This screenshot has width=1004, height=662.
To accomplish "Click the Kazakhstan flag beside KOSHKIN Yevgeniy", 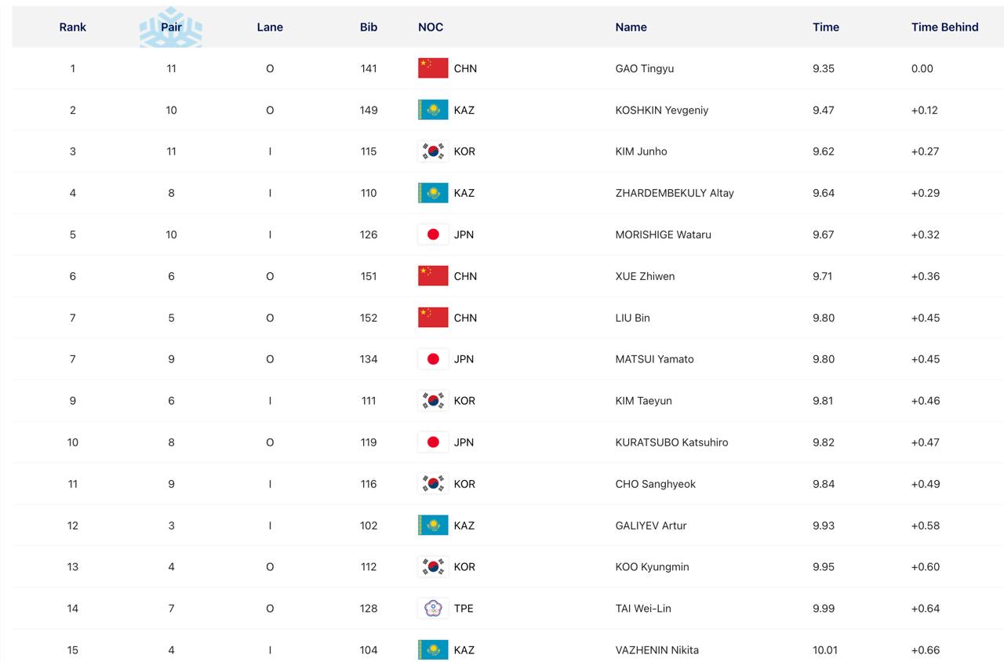I will tap(432, 110).
